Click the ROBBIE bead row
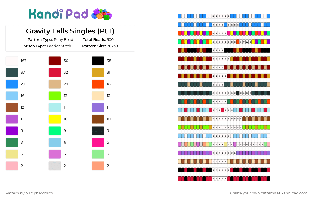Viewport: 313px width, 200px height. (x=224, y=170)
